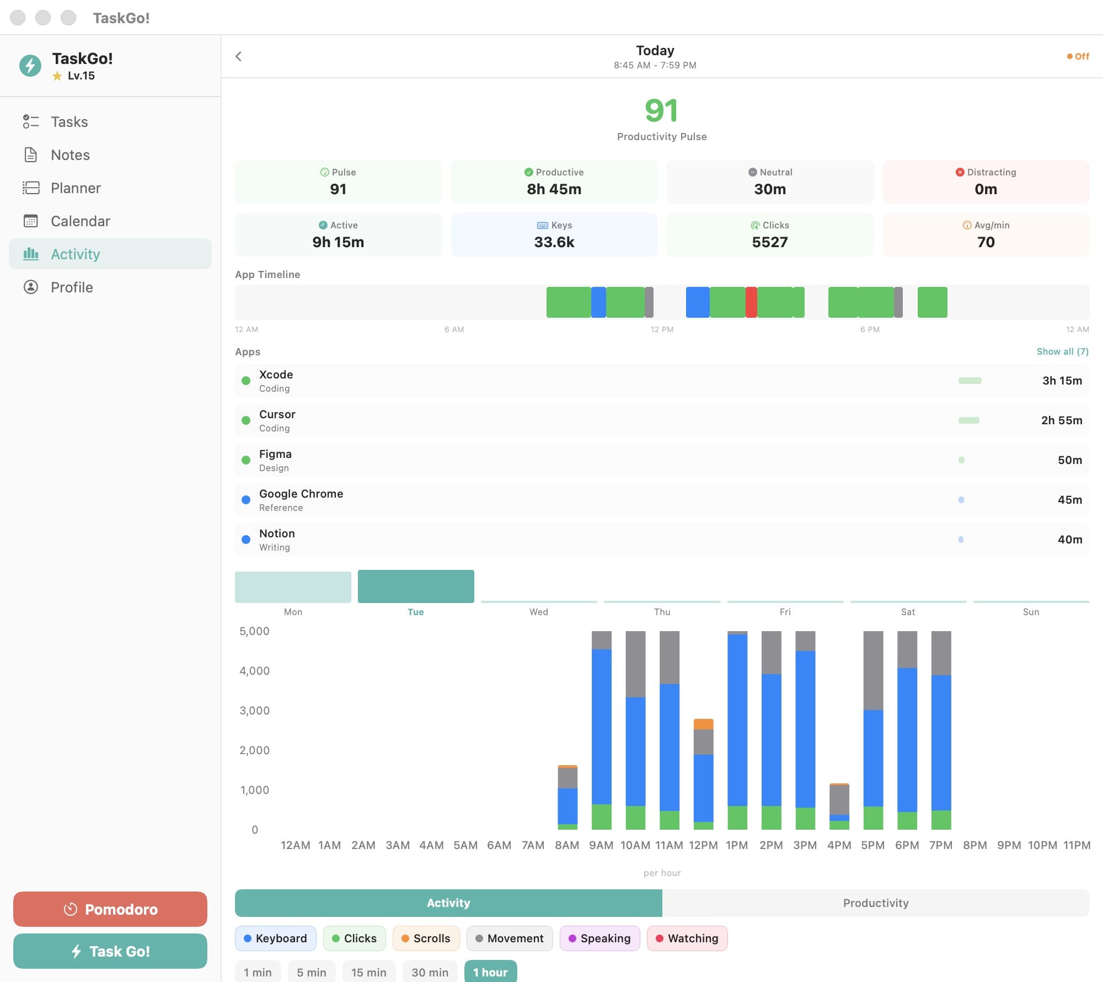
Task: Click the Profile person icon
Action: pos(31,287)
